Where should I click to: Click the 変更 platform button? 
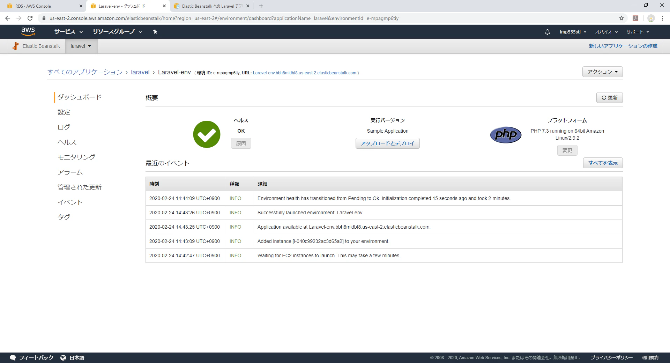[x=567, y=150]
